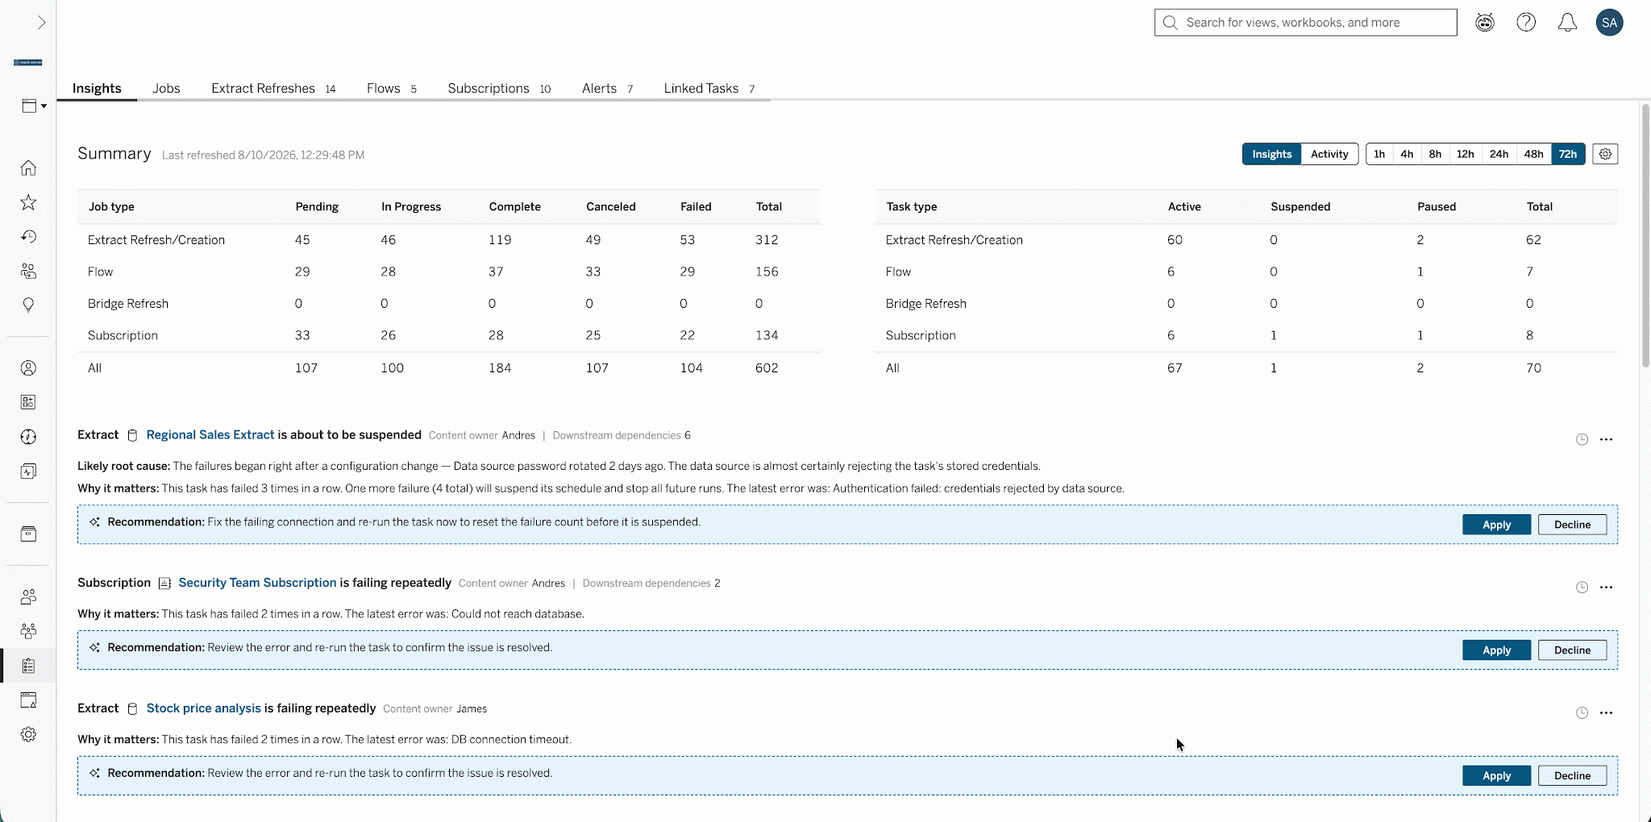Toggle the summary view to Insights
The image size is (1651, 822).
pyautogui.click(x=1271, y=154)
